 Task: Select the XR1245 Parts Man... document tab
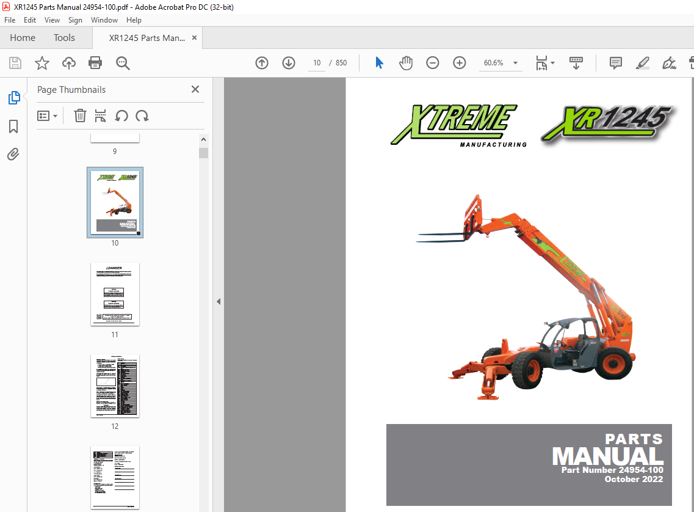[x=147, y=38]
